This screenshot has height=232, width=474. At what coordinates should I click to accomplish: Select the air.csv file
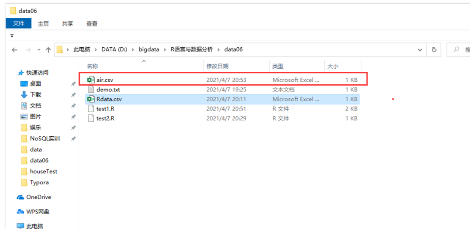223,80
